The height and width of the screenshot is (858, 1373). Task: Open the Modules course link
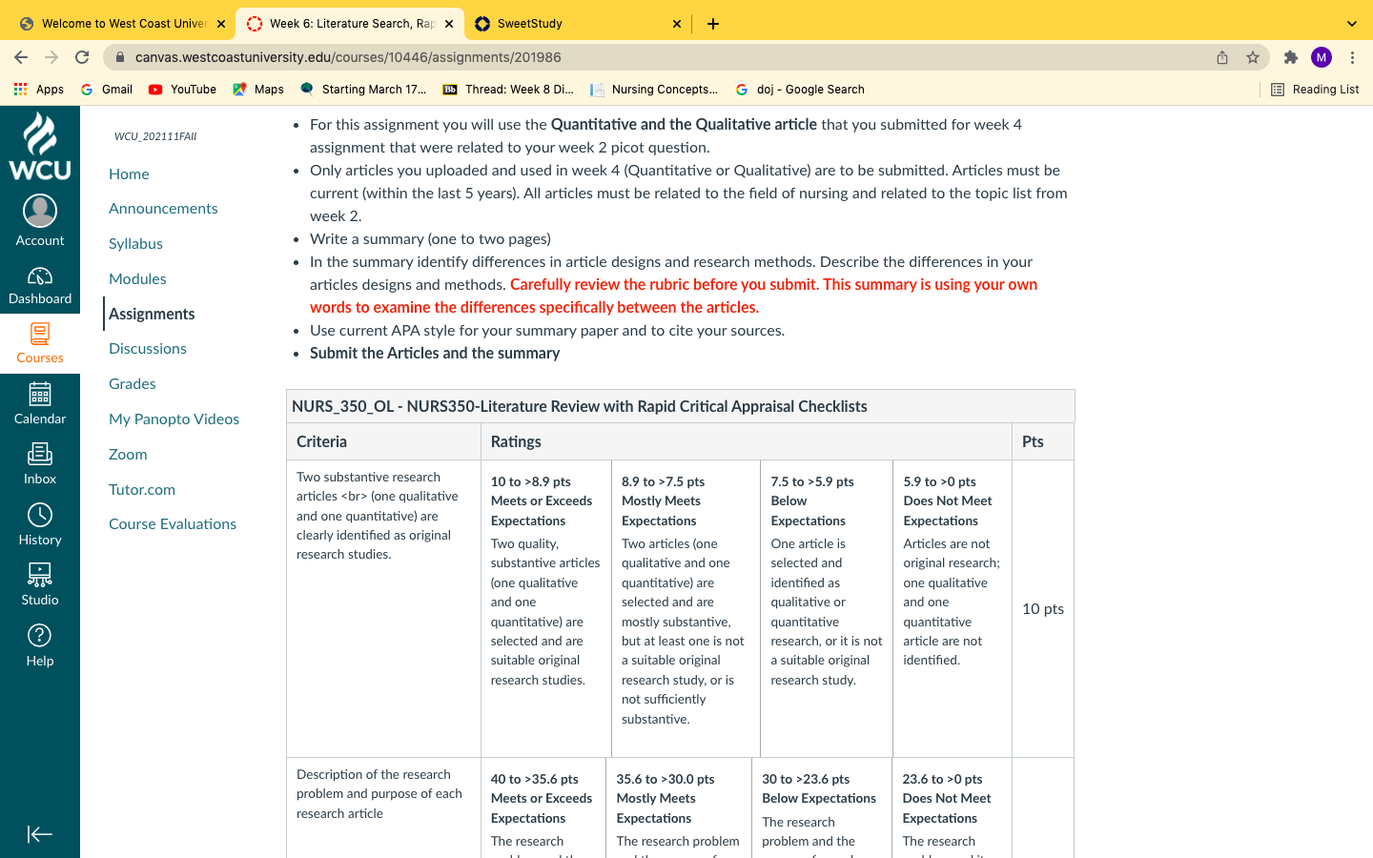pos(137,278)
